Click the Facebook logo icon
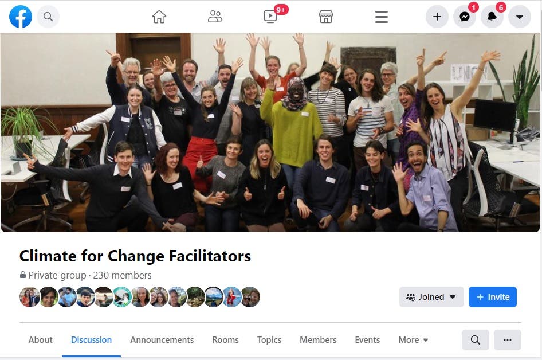The image size is (542, 360). click(21, 17)
